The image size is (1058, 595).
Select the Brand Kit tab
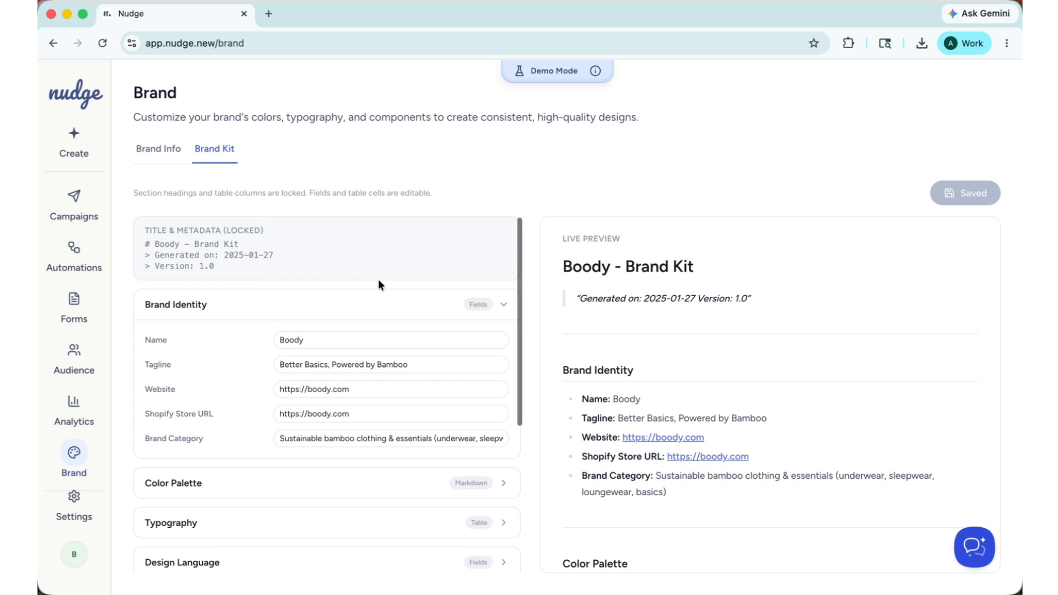coord(214,149)
